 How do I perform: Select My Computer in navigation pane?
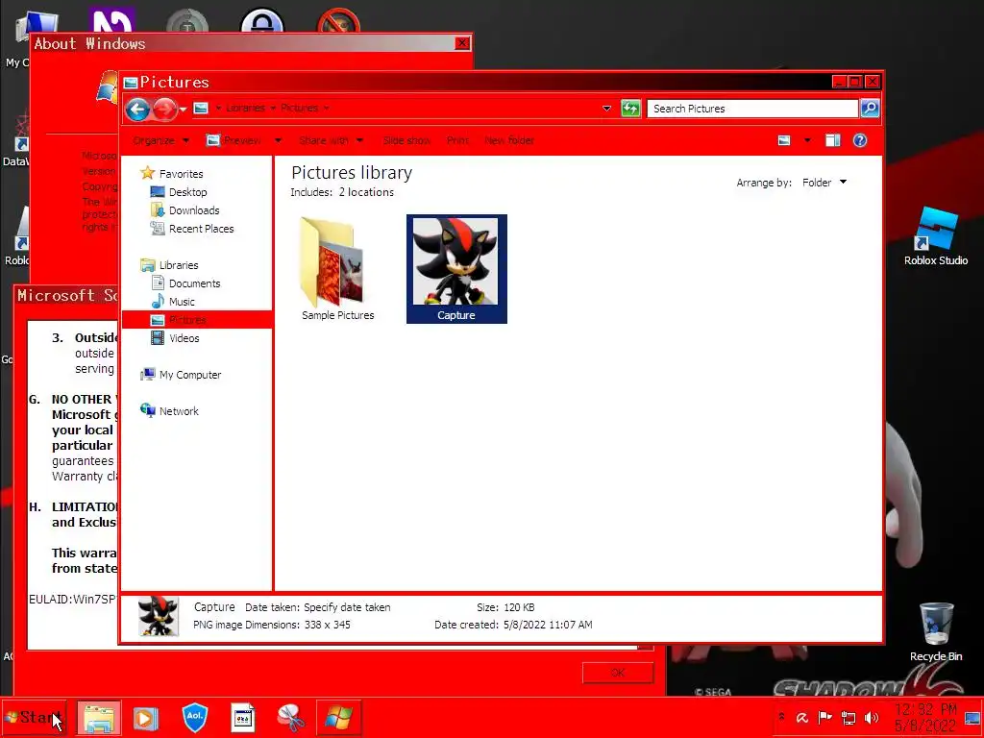point(190,375)
